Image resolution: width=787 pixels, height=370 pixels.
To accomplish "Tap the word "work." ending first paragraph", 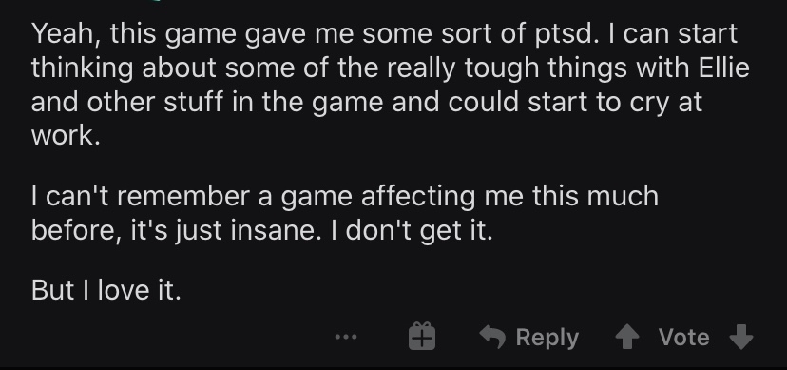I will coord(66,136).
